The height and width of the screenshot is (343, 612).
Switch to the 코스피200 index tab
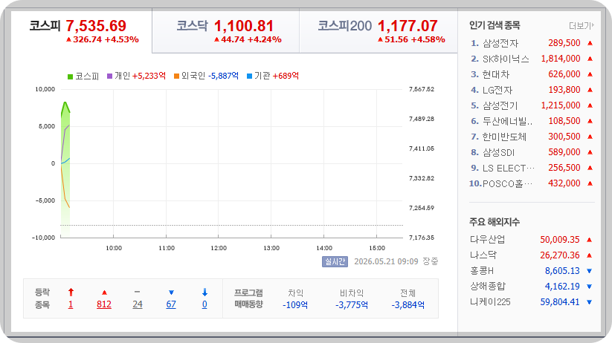pyautogui.click(x=379, y=30)
